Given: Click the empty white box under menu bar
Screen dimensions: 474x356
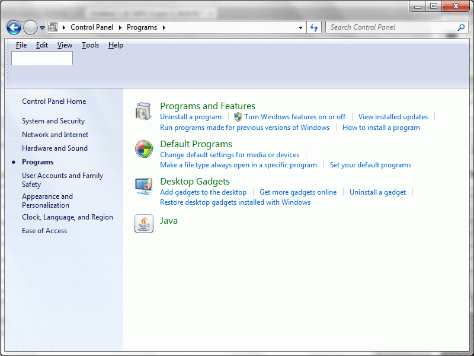Looking at the screenshot, I should tap(42, 58).
